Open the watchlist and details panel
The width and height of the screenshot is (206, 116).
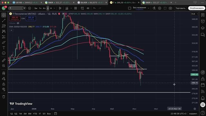(x=203, y=15)
